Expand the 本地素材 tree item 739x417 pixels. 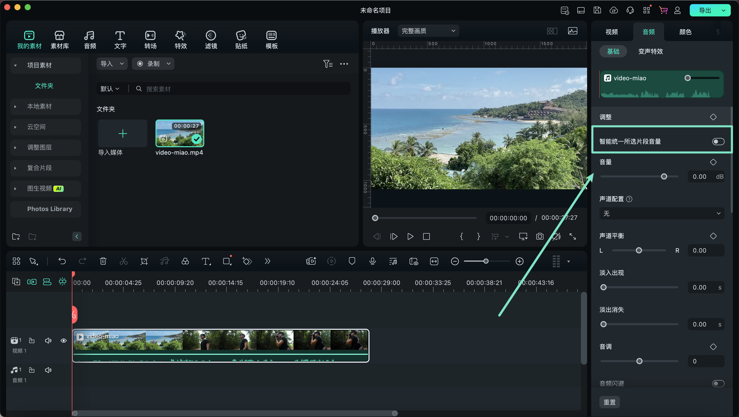tap(15, 106)
